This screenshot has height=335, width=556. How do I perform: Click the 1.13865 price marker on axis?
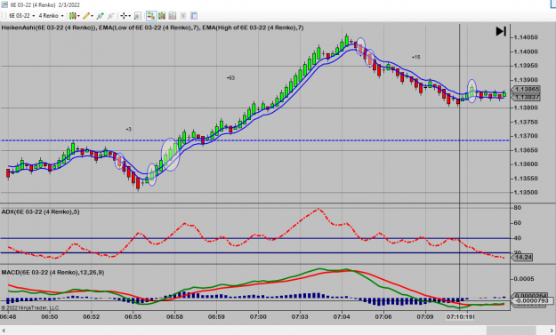point(527,89)
